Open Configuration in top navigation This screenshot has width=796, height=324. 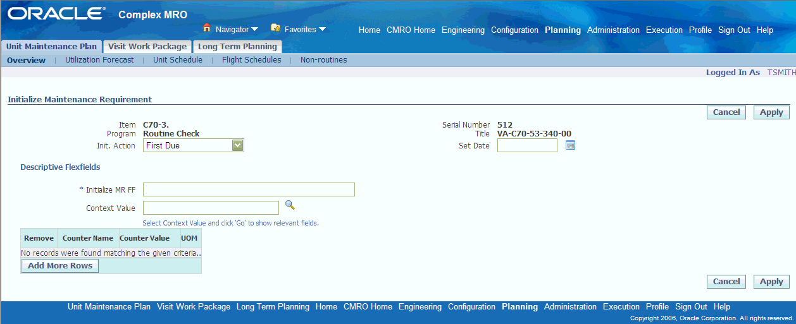click(514, 30)
